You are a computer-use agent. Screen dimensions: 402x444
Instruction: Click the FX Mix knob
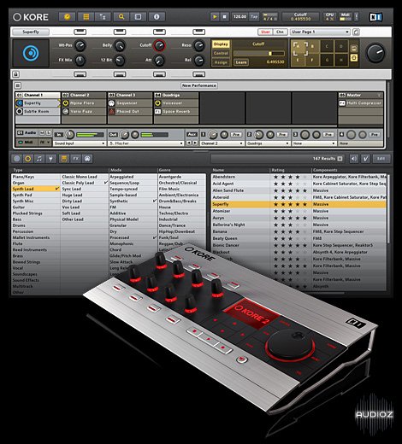coord(80,61)
